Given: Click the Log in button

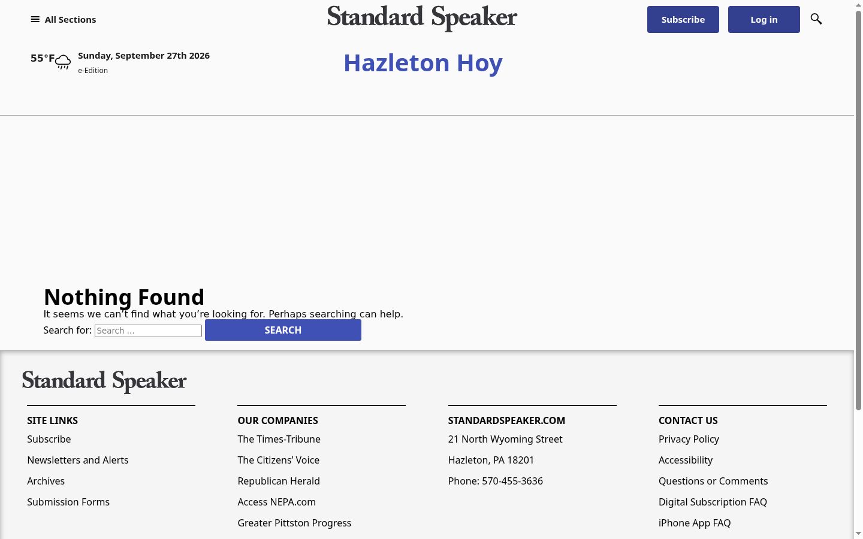Looking at the screenshot, I should pos(764,19).
